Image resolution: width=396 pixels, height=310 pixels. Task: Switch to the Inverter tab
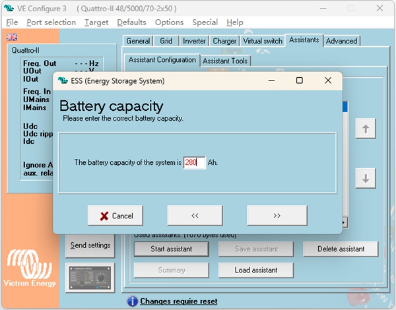[x=194, y=41]
